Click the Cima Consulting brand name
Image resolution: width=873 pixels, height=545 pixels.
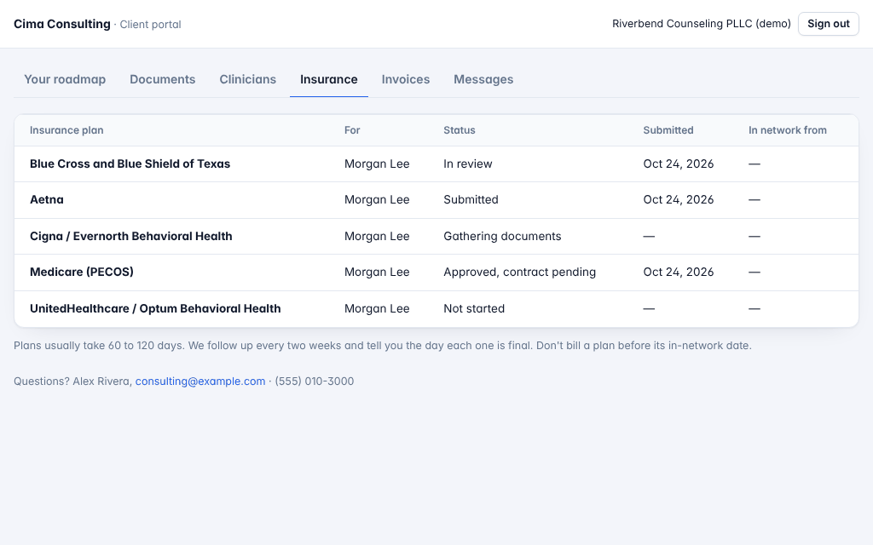pyautogui.click(x=61, y=24)
